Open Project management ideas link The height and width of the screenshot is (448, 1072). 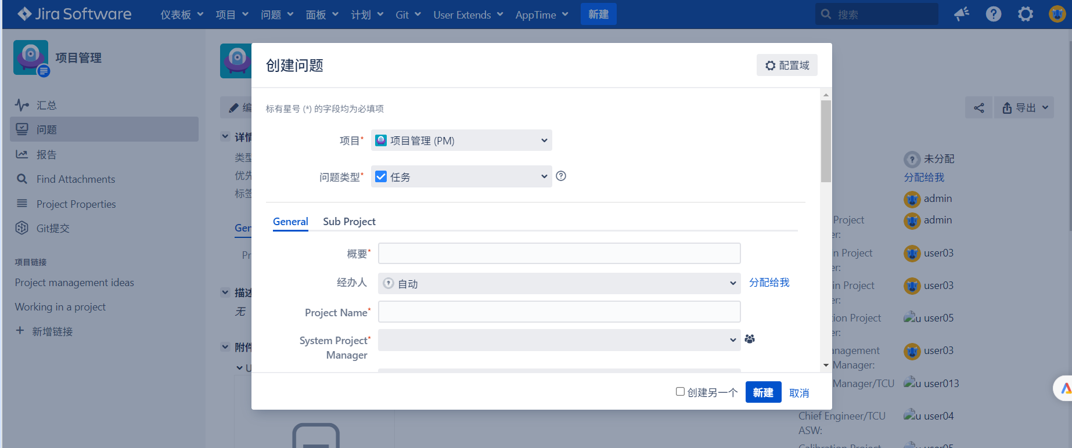74,283
